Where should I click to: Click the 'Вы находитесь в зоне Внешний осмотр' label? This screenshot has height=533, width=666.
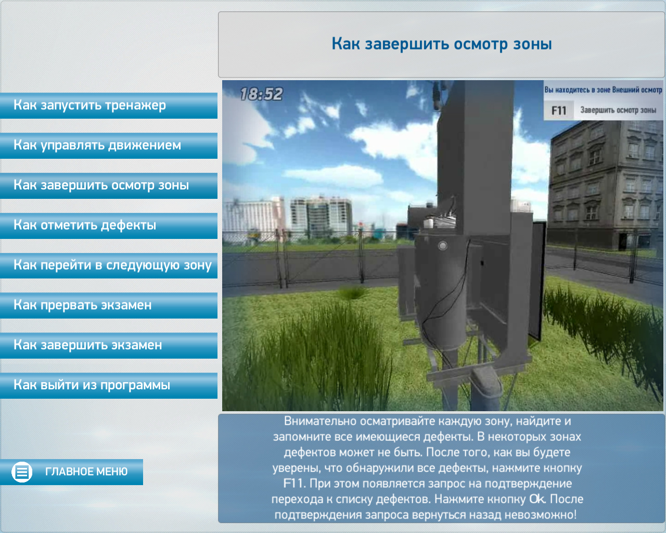(603, 90)
